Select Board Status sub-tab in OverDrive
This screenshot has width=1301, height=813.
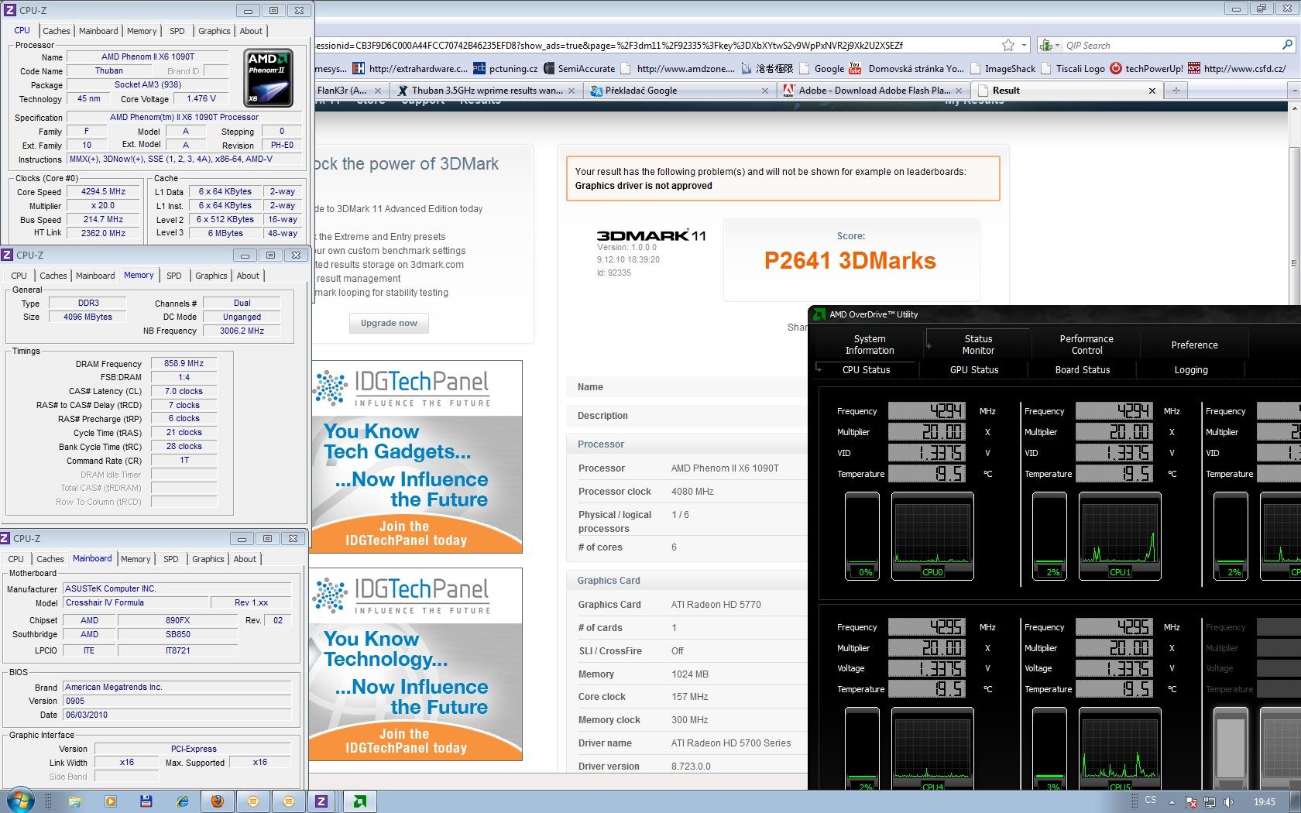[1083, 370]
